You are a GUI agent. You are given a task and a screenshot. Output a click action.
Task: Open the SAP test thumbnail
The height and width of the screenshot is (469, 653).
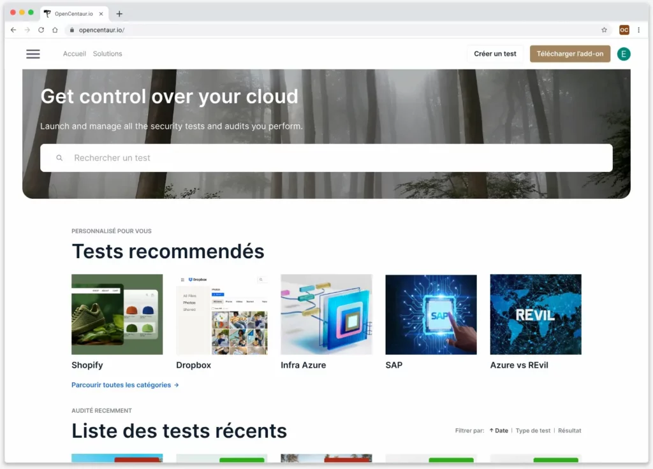click(x=431, y=314)
